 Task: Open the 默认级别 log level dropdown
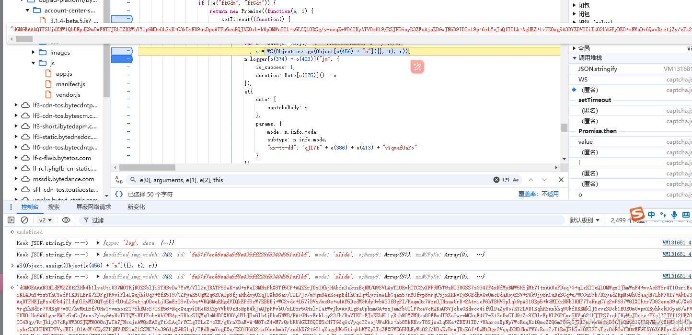(585, 220)
